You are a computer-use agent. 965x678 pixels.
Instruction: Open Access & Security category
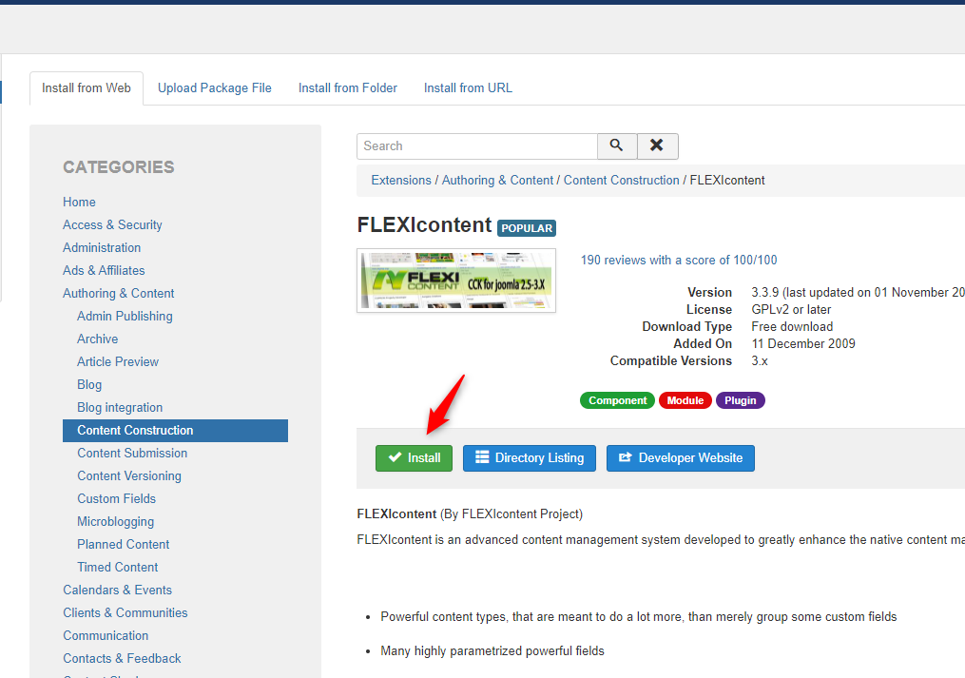point(112,224)
